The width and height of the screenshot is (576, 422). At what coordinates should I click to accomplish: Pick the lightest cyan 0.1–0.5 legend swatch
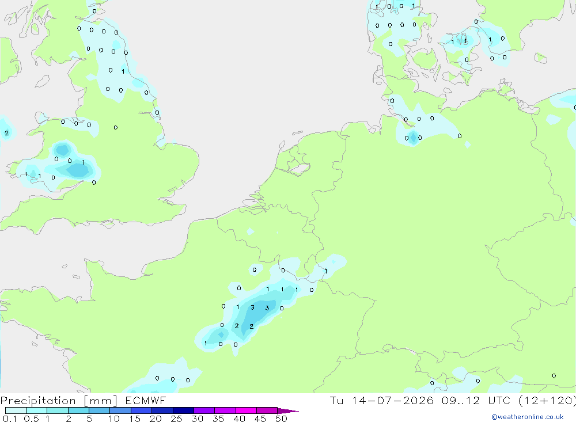16,410
